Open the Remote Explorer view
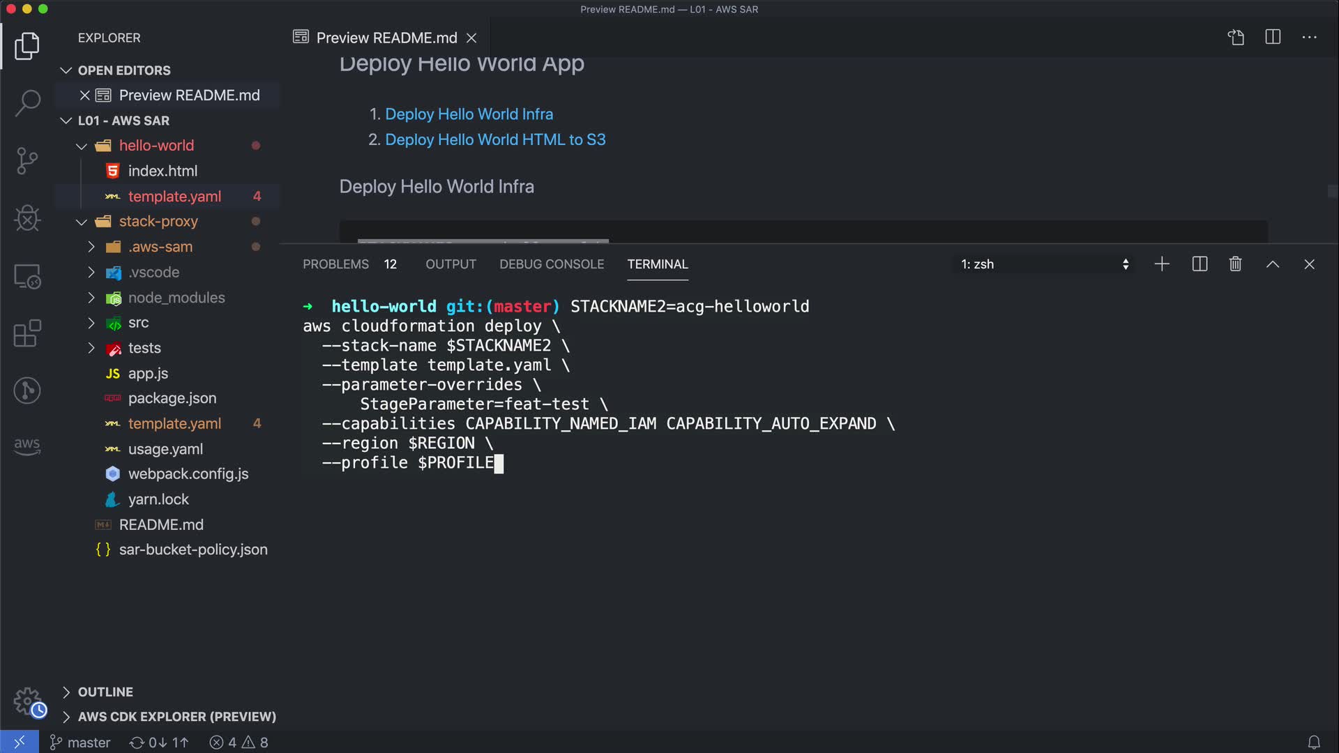This screenshot has height=753, width=1339. pos(27,277)
